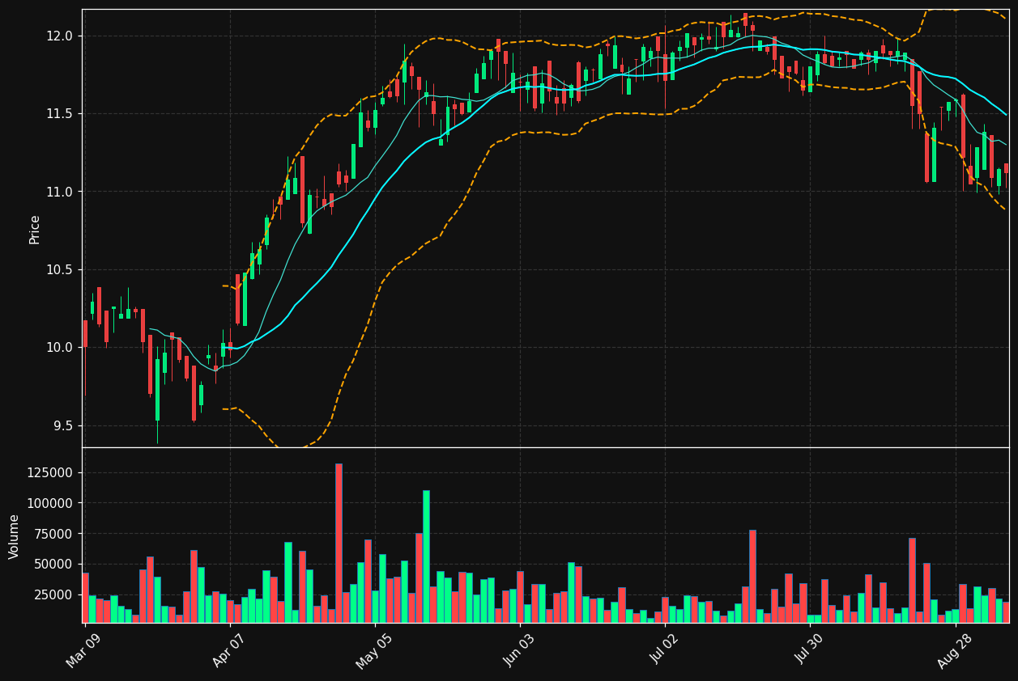Image resolution: width=1018 pixels, height=681 pixels.
Task: Click the tallest red volume bar above 125000
Action: (x=339, y=543)
